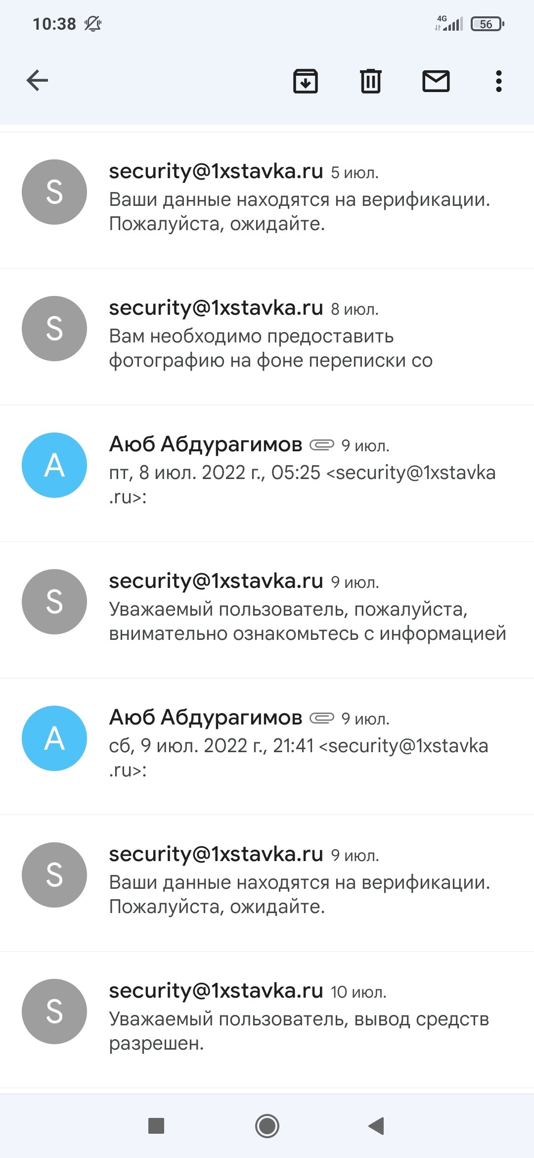Tap sender avatar of the 5 июл. message
The height and width of the screenshot is (1158, 534).
coord(54,192)
